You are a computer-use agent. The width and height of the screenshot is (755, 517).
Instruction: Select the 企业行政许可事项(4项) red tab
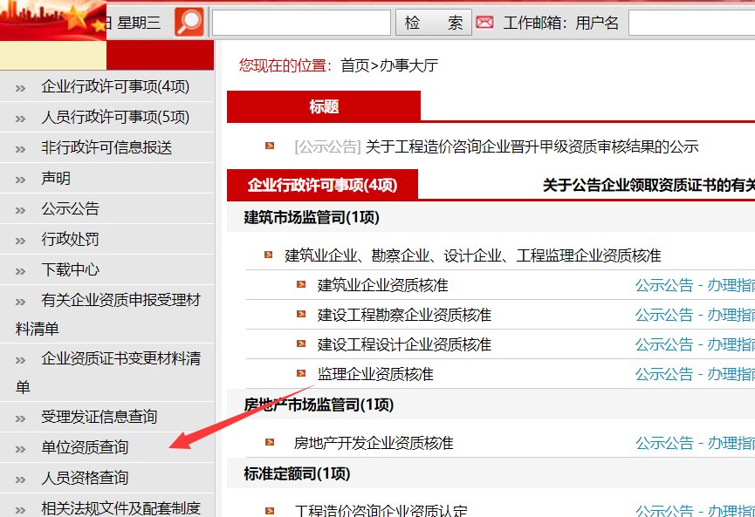coord(323,186)
